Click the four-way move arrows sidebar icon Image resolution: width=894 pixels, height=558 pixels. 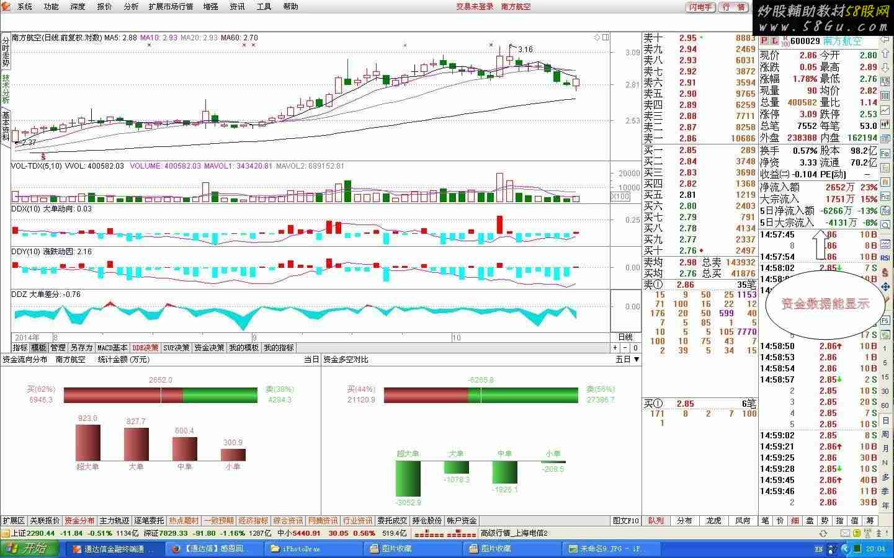886,286
